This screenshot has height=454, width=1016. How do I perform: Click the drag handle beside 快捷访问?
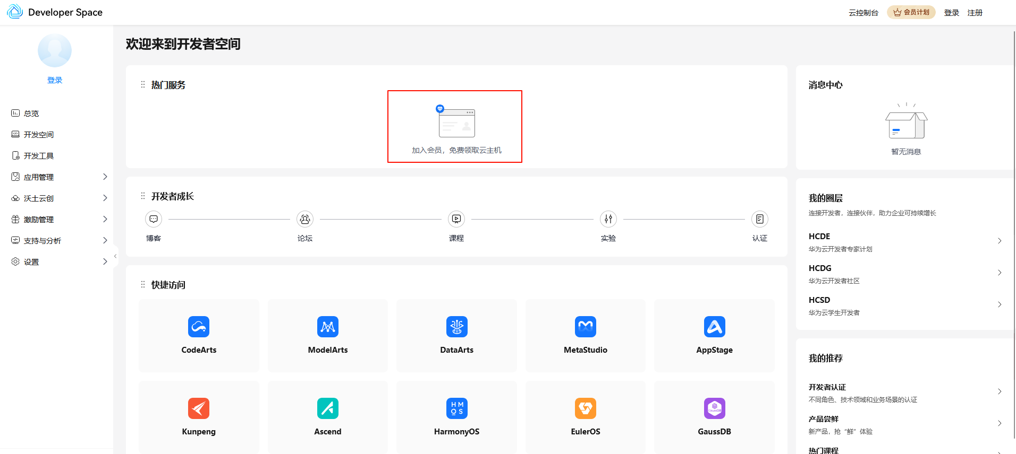[142, 285]
